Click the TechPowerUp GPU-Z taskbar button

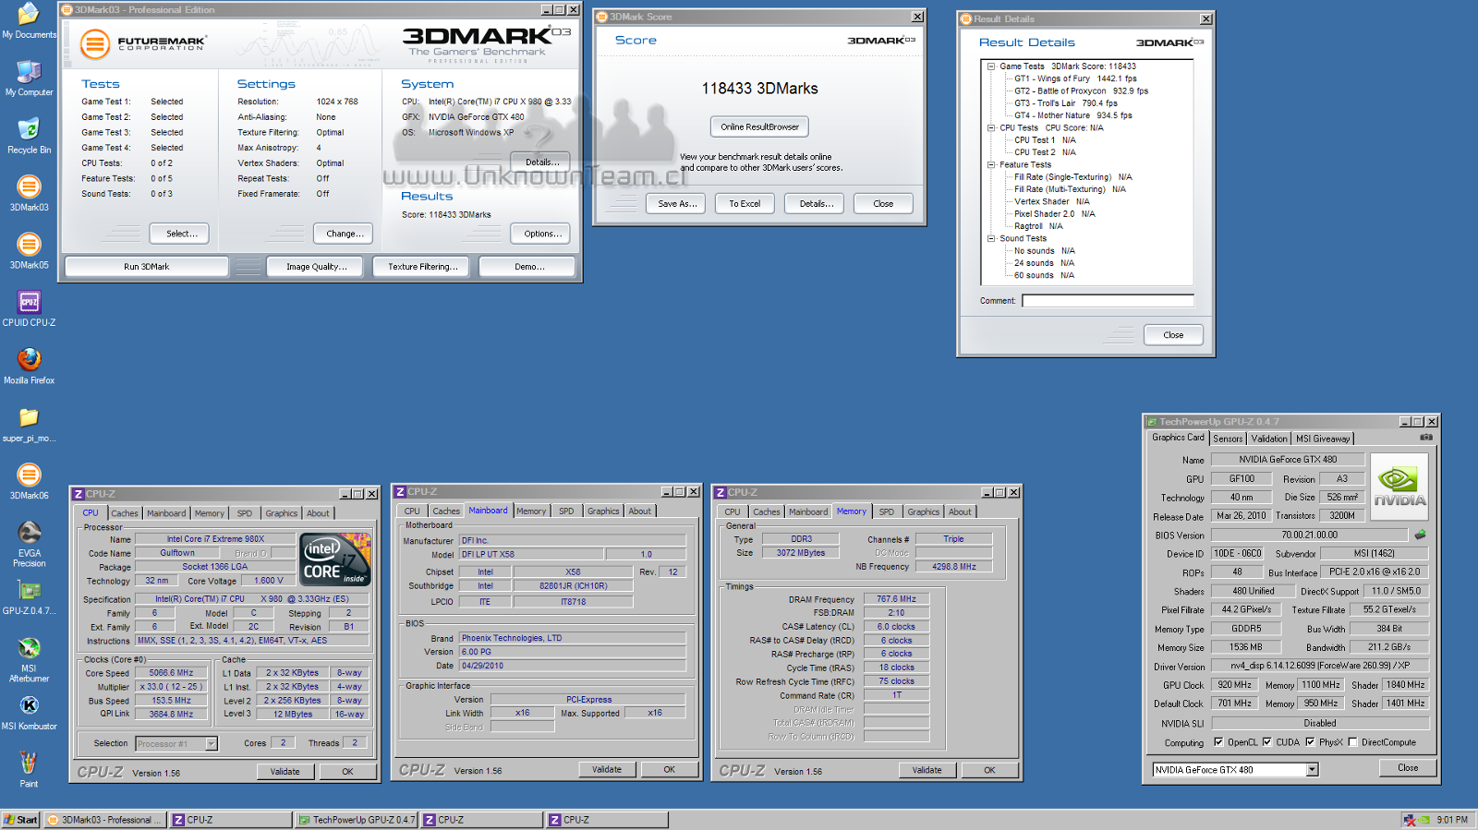(x=357, y=820)
